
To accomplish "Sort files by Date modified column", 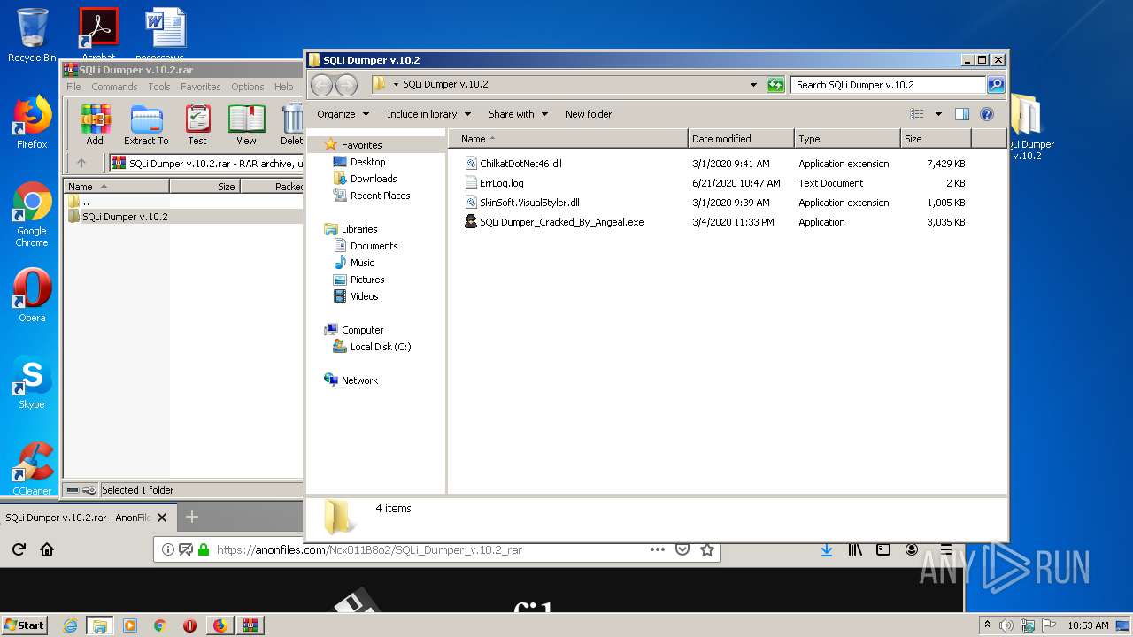I will click(741, 139).
